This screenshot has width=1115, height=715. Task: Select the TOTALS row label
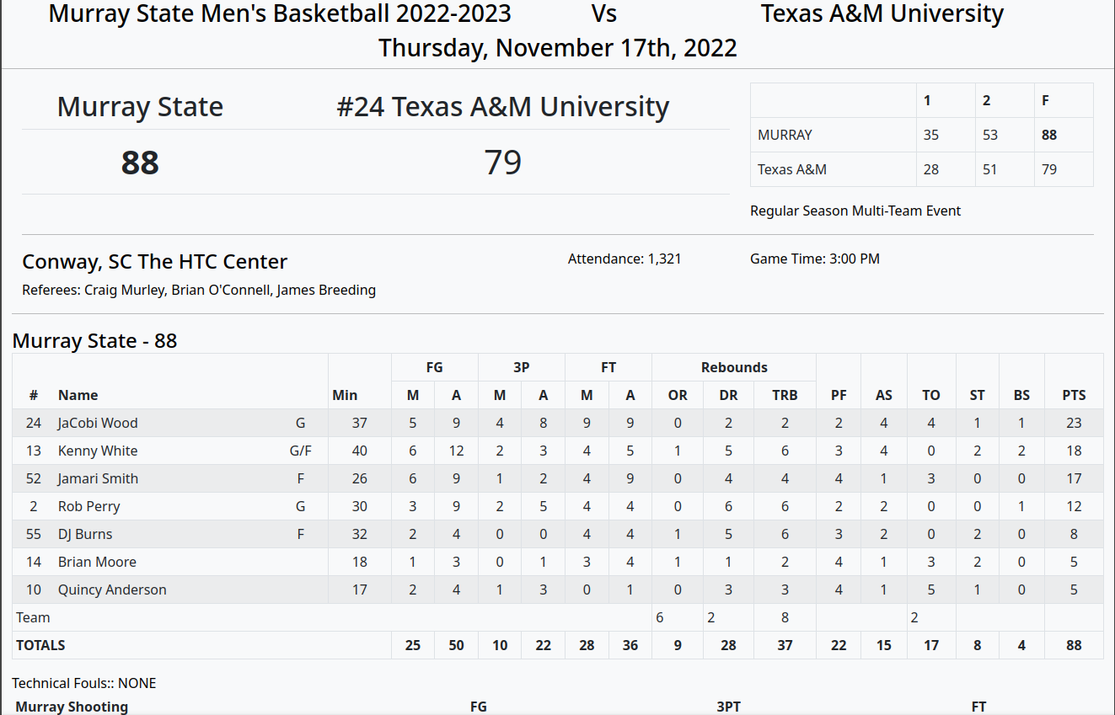pos(40,645)
